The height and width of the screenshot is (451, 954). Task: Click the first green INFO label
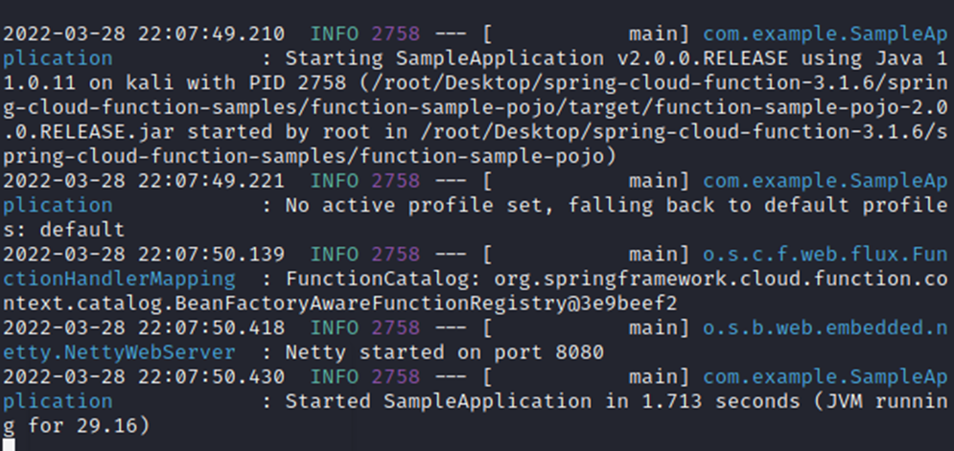tap(335, 34)
